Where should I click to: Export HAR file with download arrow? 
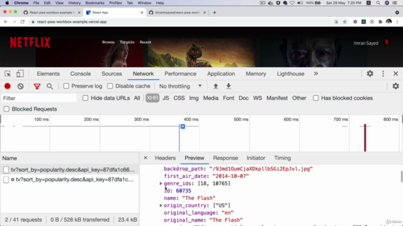[x=229, y=87]
